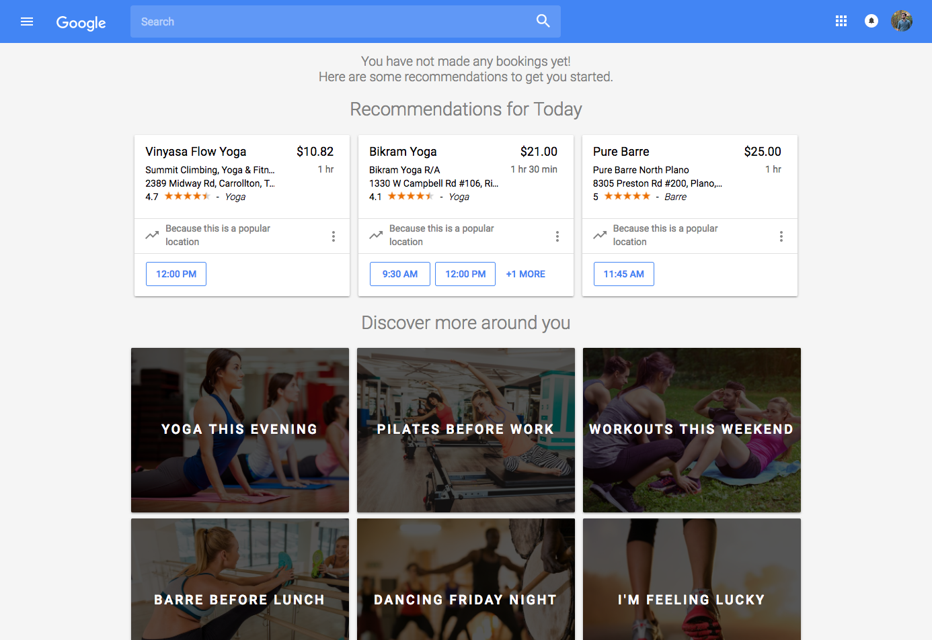
Task: Click the $25.00 price
Action: coord(763,152)
